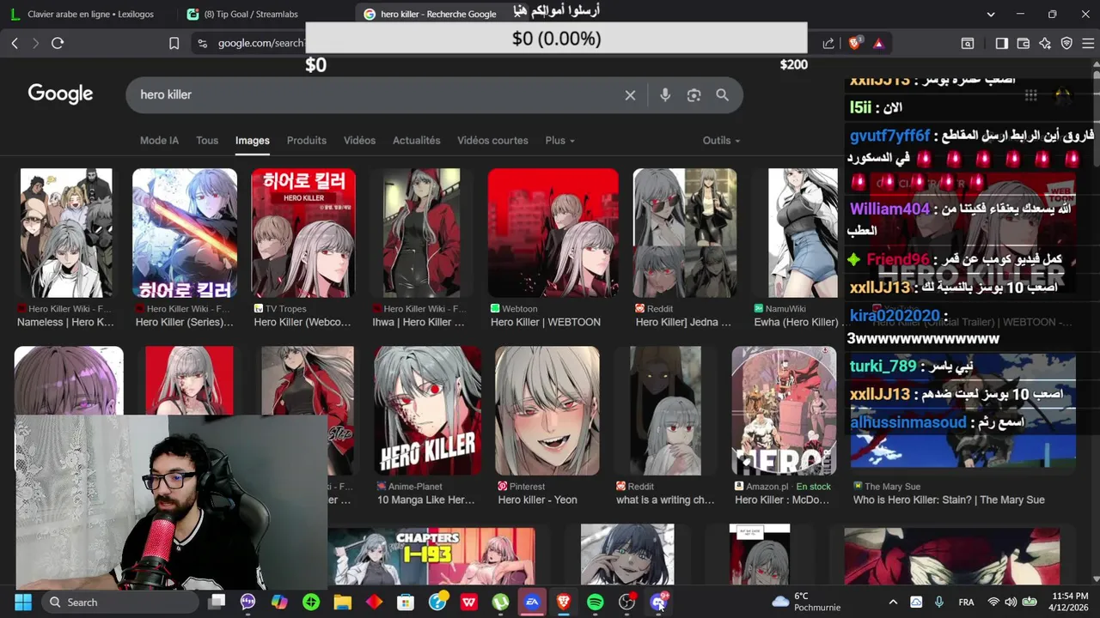Open the tab search icon in toolbar
The width and height of the screenshot is (1100, 618).
click(968, 43)
